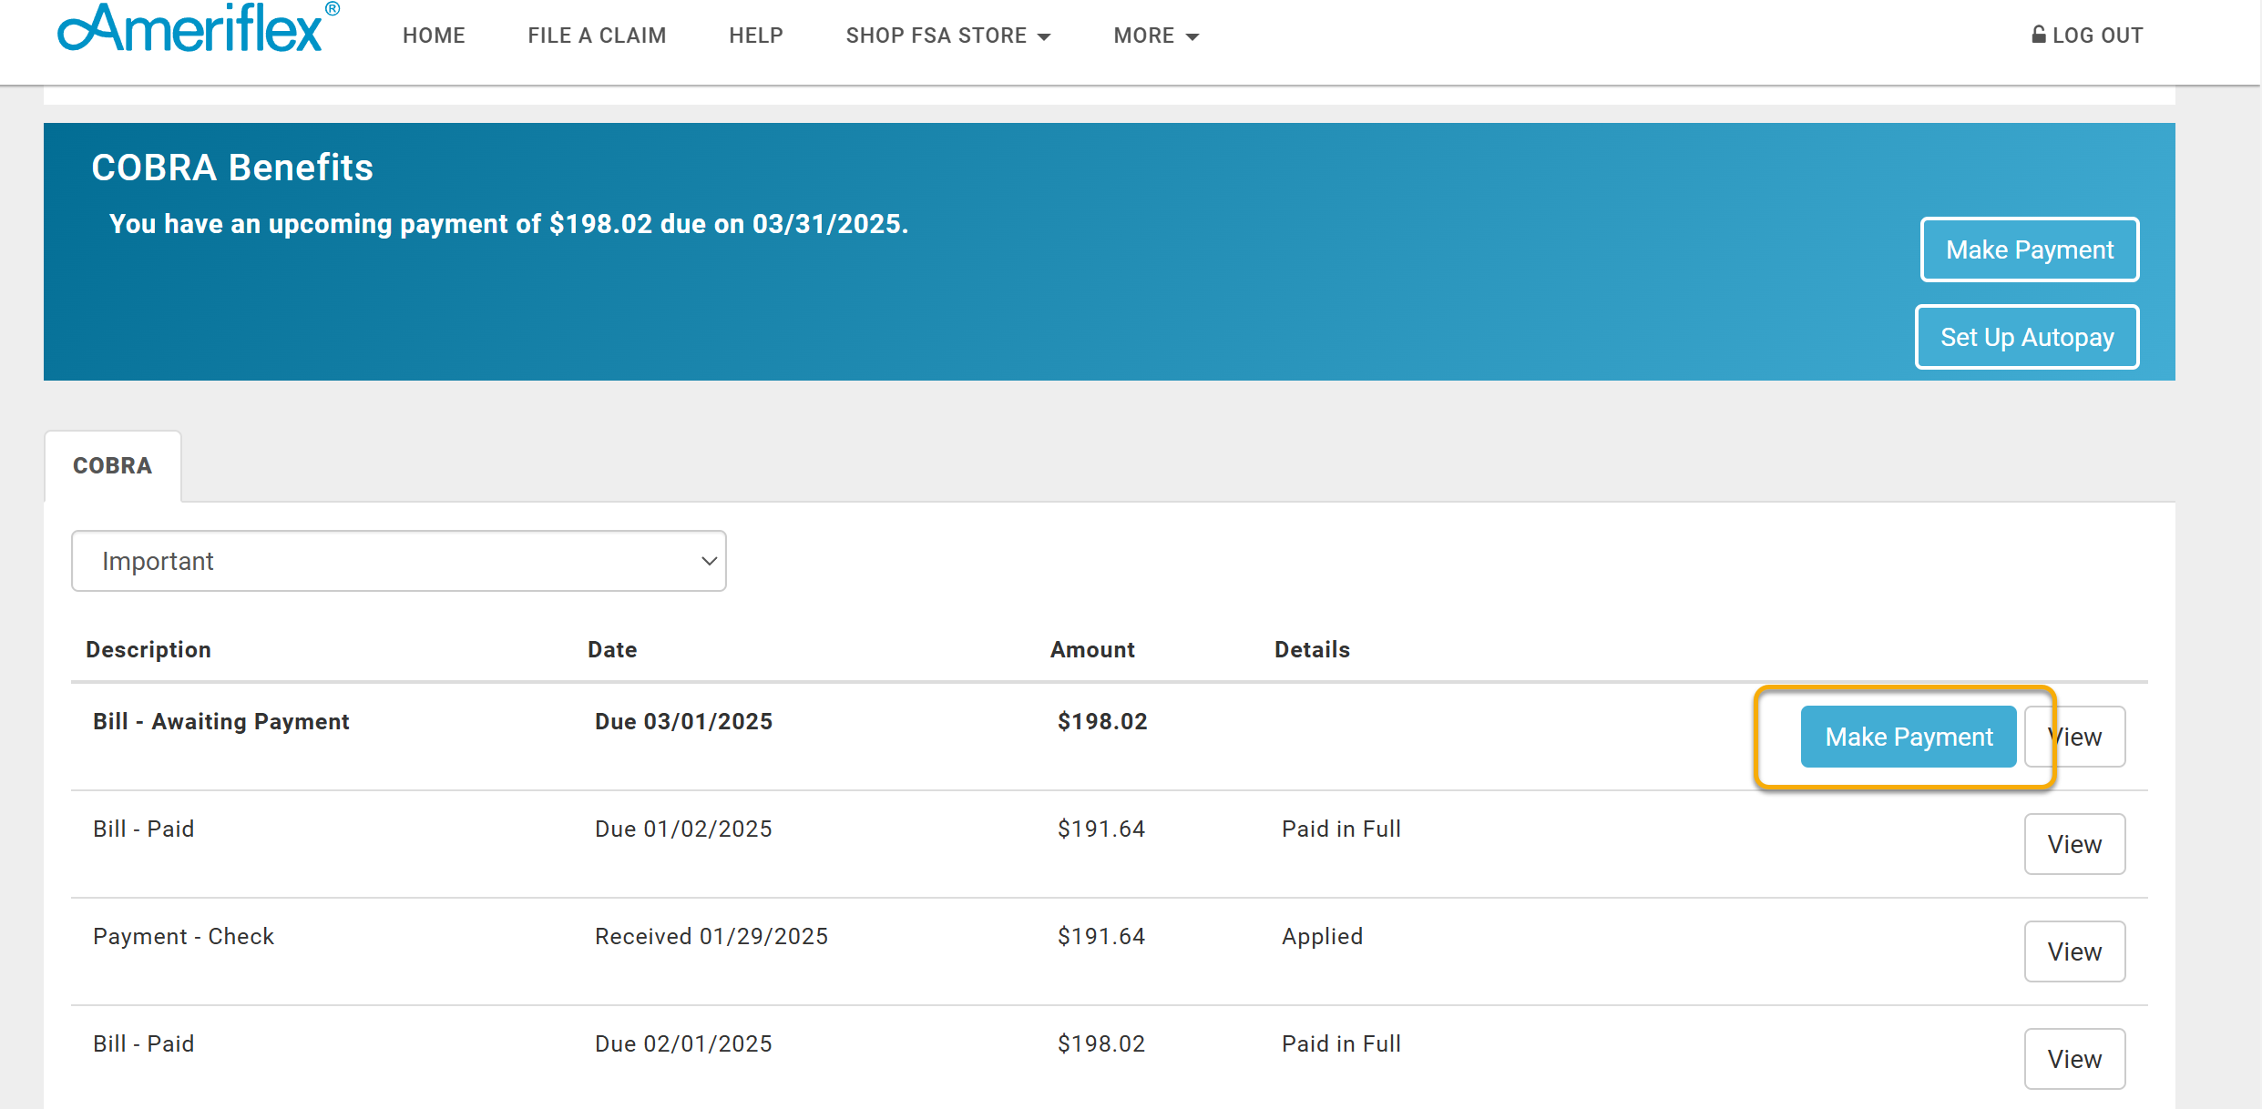Viewport: 2262px width, 1109px height.
Task: Open the HELP page
Action: click(756, 36)
